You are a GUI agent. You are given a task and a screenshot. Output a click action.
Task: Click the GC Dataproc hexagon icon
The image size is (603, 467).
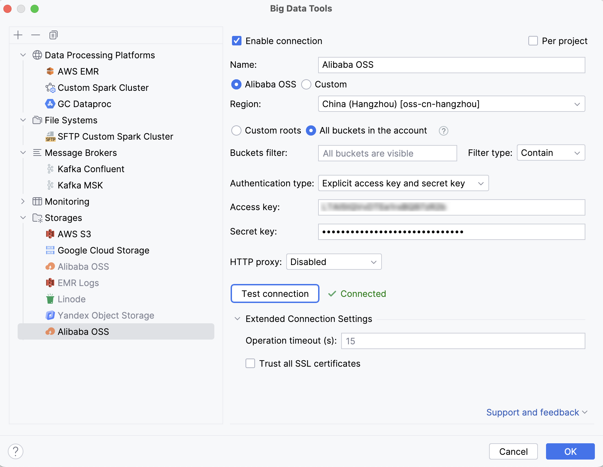tap(50, 104)
